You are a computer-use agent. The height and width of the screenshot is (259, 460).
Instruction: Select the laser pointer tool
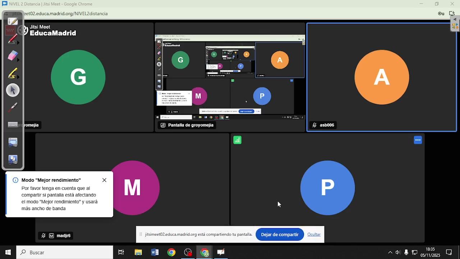point(13,107)
